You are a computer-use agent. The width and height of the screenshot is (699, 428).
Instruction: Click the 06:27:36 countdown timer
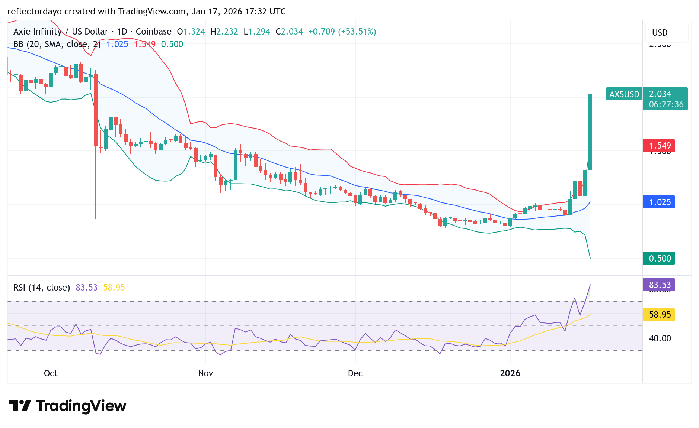coord(666,104)
